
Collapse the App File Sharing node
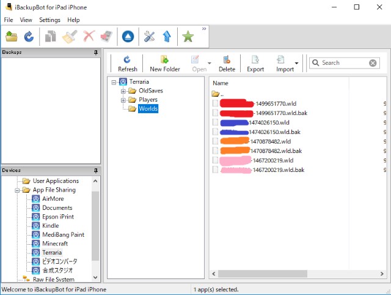coord(17,190)
